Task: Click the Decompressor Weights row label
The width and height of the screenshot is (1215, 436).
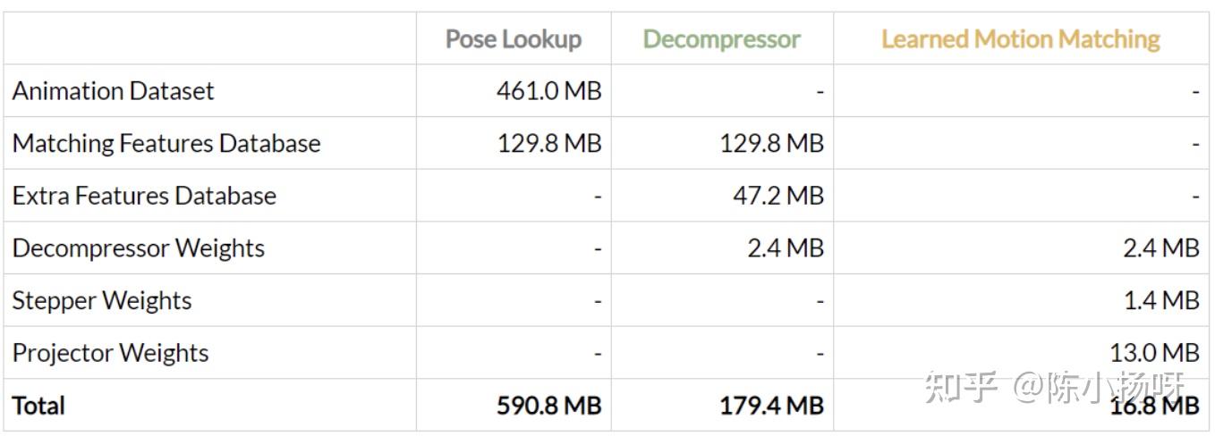Action: tap(139, 247)
